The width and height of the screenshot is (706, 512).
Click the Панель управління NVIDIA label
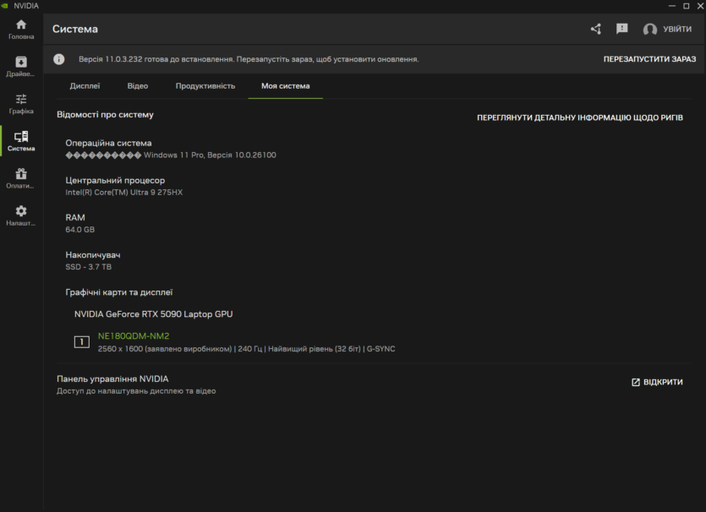112,379
